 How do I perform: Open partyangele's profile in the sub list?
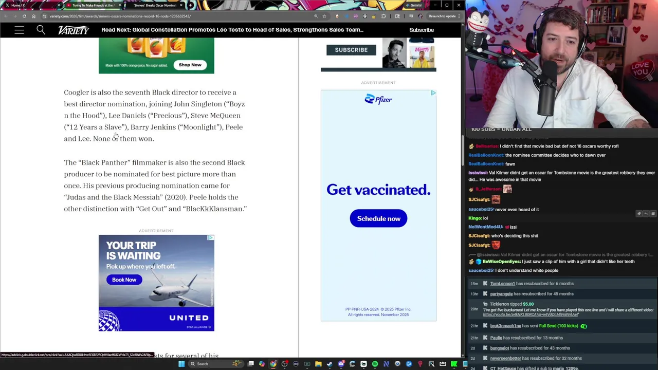[x=501, y=294]
